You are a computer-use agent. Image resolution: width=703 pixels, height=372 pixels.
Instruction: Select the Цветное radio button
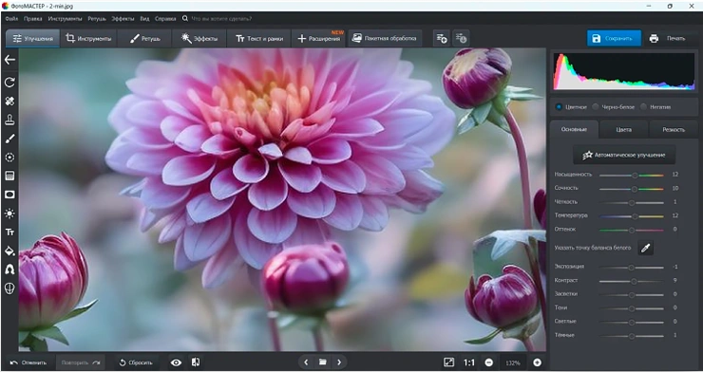click(560, 107)
